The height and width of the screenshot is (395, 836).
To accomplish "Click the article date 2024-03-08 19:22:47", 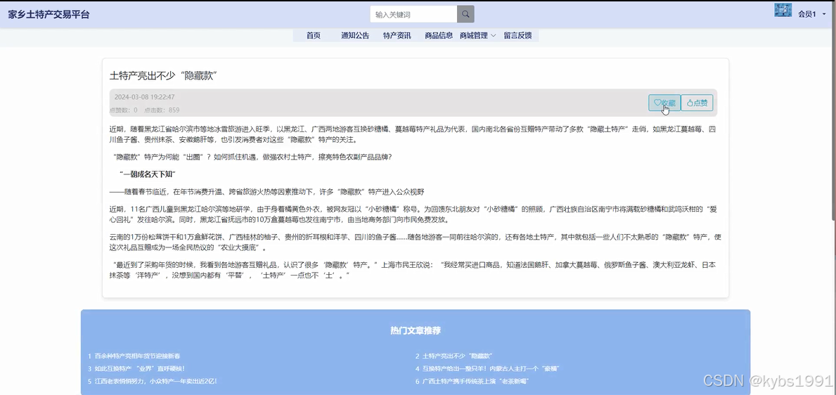I will 144,97.
